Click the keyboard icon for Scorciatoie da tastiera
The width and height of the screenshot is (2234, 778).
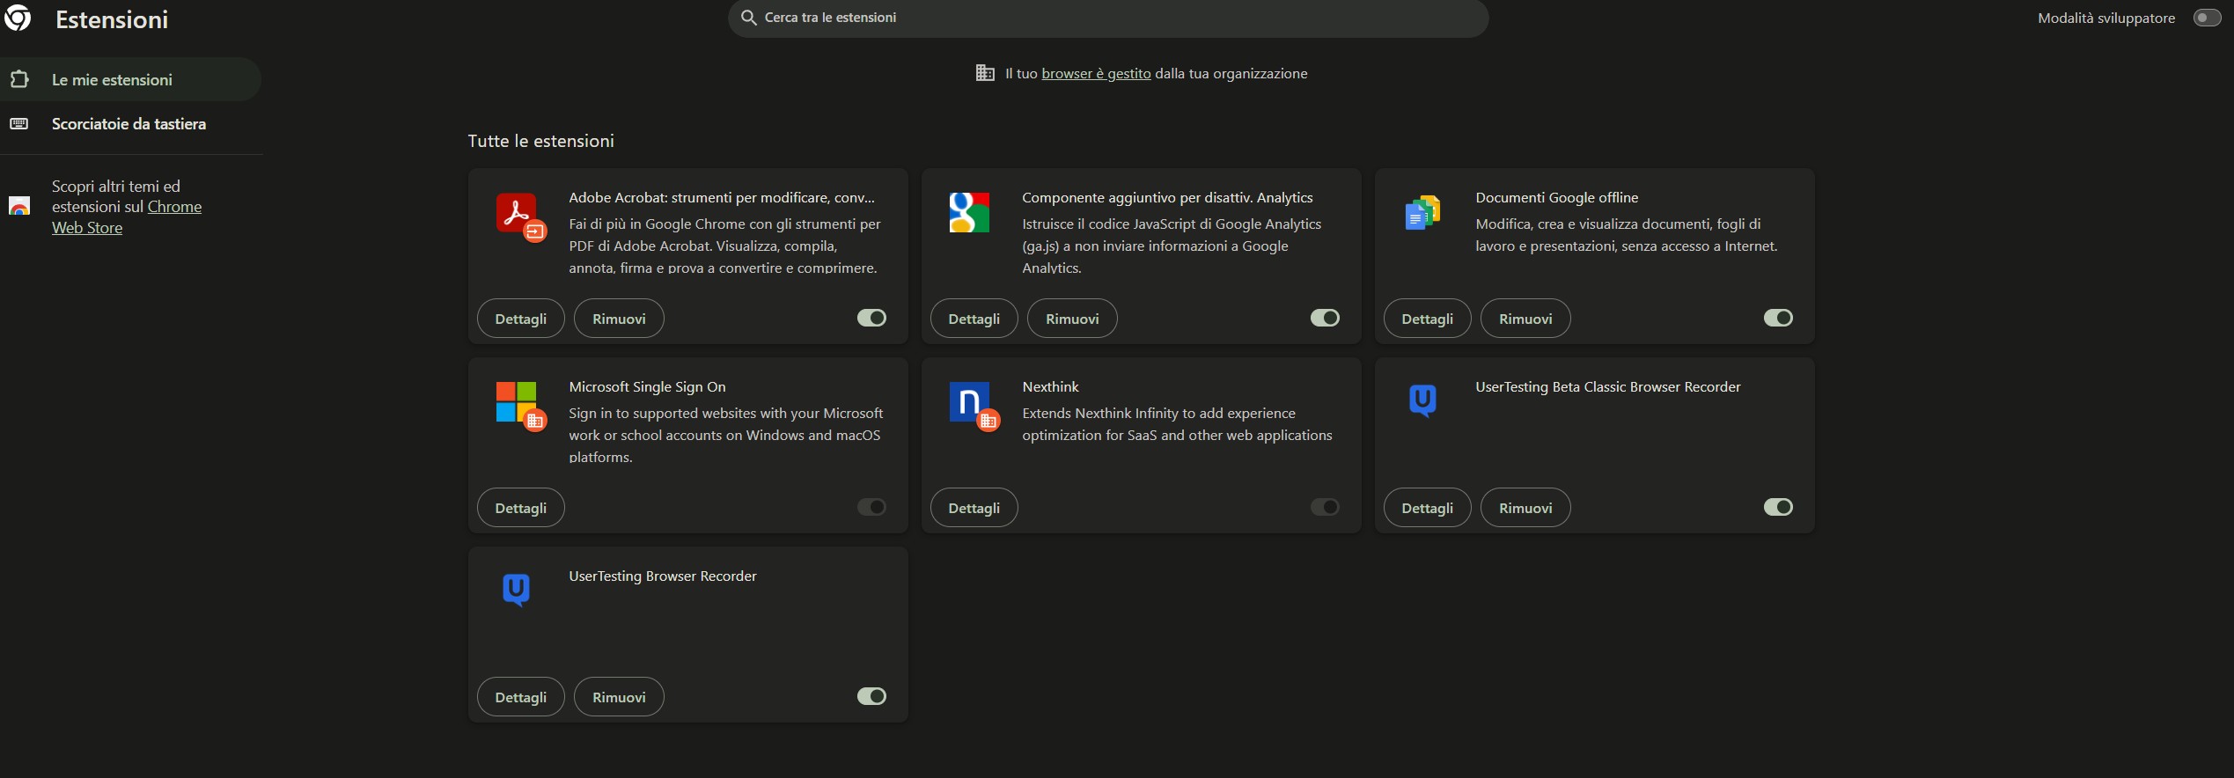[19, 123]
